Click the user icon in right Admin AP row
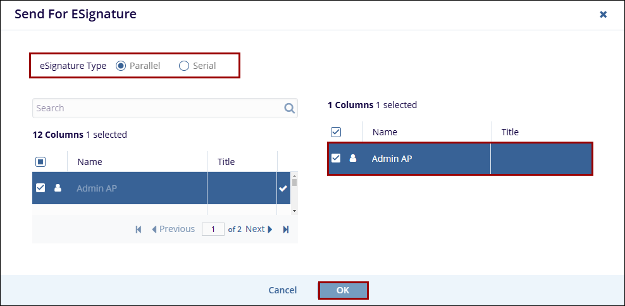 (x=353, y=158)
